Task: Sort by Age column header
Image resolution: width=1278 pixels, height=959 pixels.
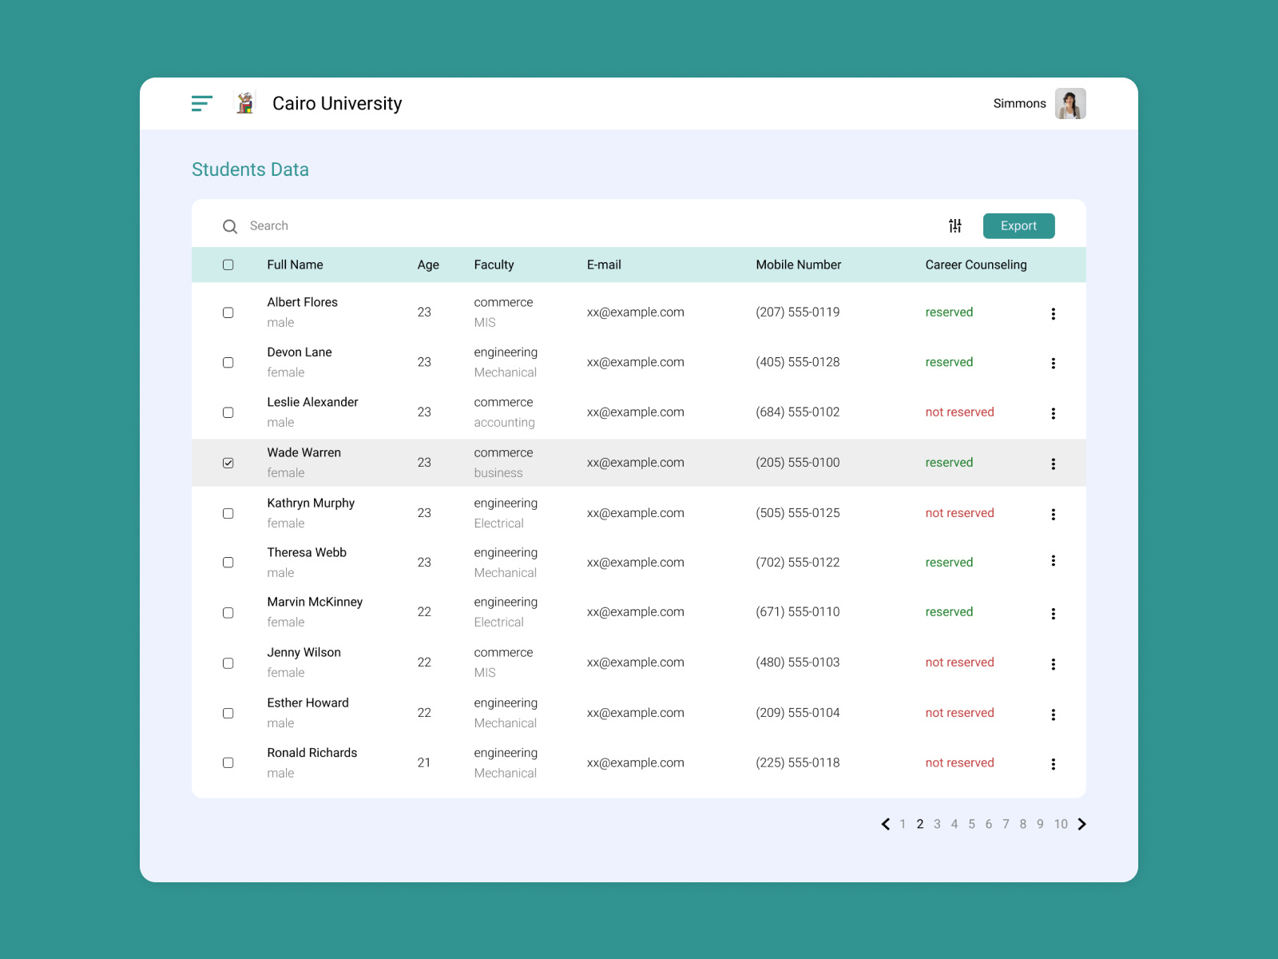Action: click(x=428, y=265)
